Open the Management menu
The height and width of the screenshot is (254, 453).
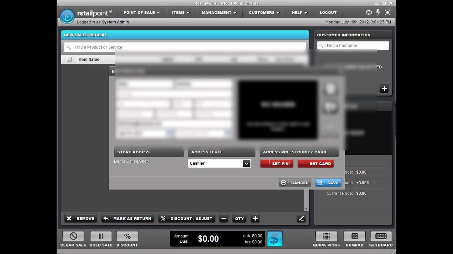(219, 12)
